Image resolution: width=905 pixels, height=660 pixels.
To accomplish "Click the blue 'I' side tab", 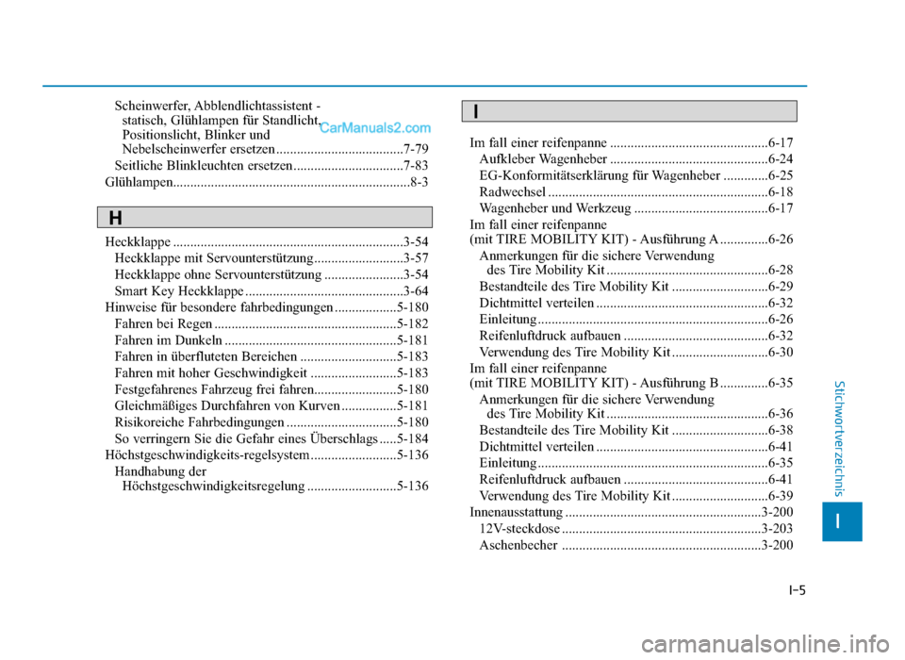I will pyautogui.click(x=842, y=521).
